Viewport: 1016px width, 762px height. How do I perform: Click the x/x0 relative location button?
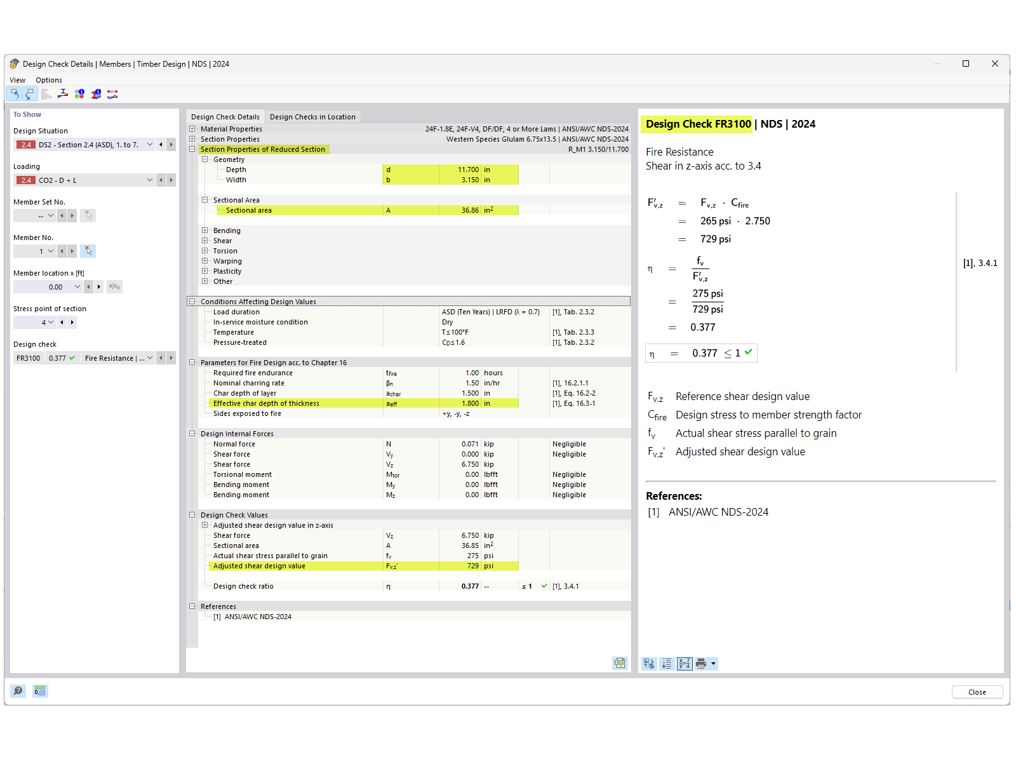(x=114, y=287)
